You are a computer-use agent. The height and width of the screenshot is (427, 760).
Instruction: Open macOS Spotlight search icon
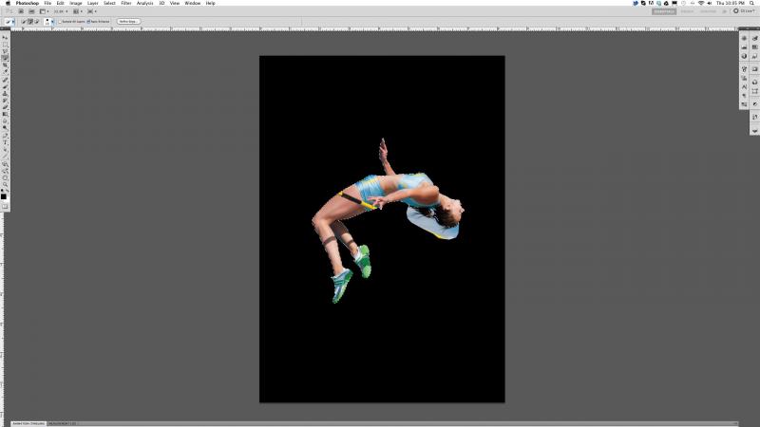click(753, 3)
